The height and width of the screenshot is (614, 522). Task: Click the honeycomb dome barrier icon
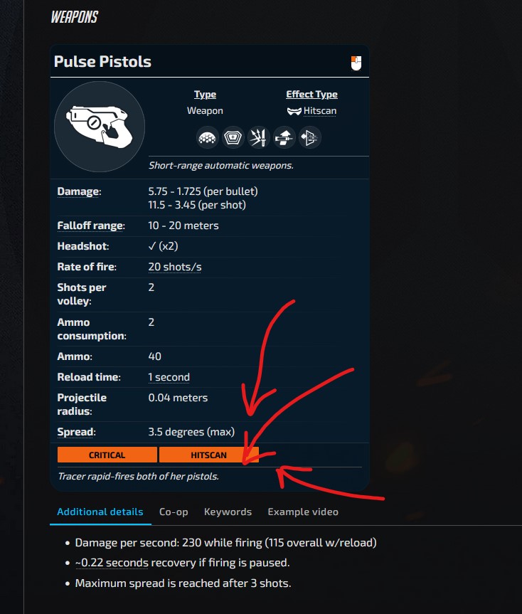(207, 138)
